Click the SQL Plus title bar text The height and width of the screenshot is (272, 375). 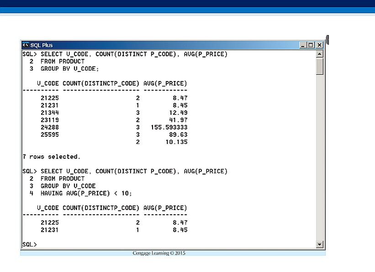42,45
